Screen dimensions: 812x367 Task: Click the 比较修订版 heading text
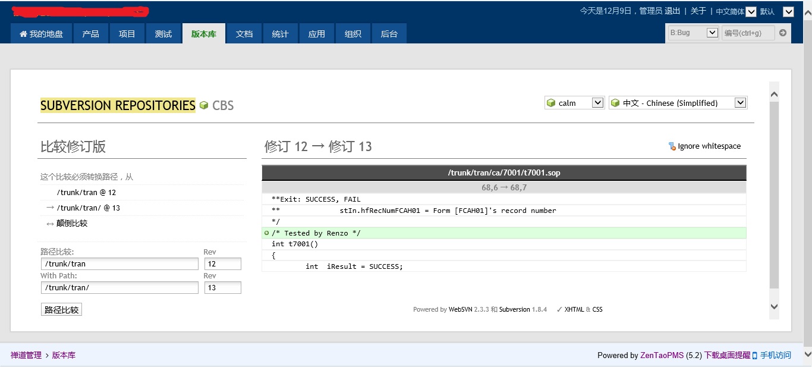point(73,146)
